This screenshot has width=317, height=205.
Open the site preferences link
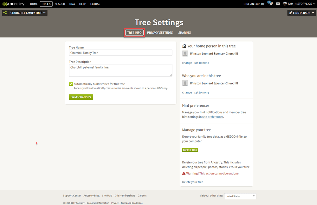tap(213, 117)
